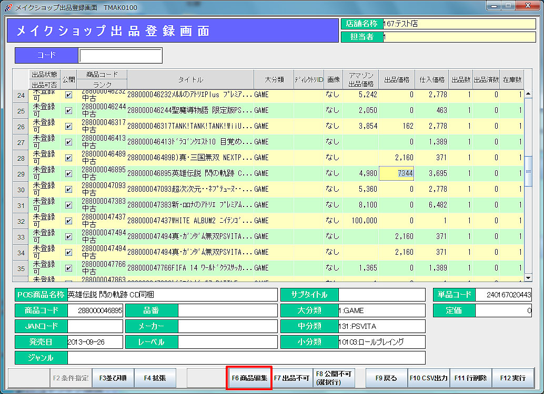Export data with F10 CSV出力

click(428, 378)
